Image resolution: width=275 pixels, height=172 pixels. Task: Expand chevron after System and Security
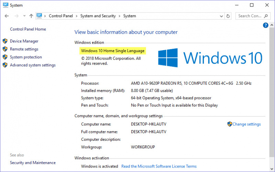(119, 16)
